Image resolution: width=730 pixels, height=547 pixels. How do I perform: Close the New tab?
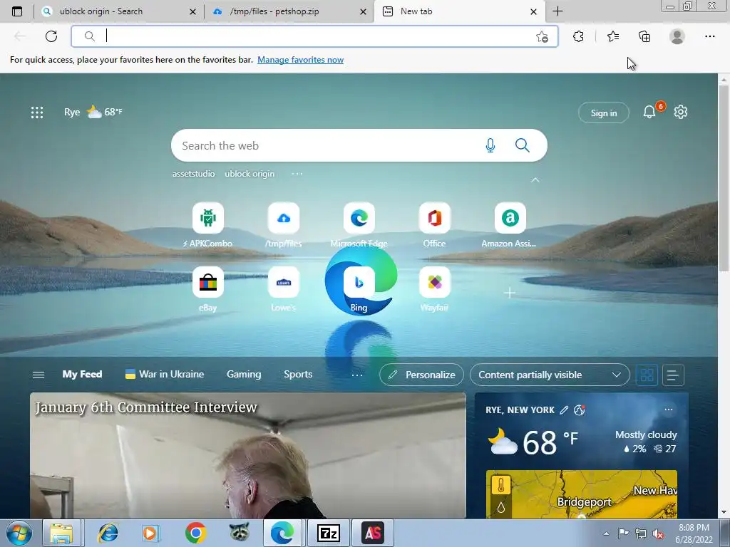coord(533,11)
